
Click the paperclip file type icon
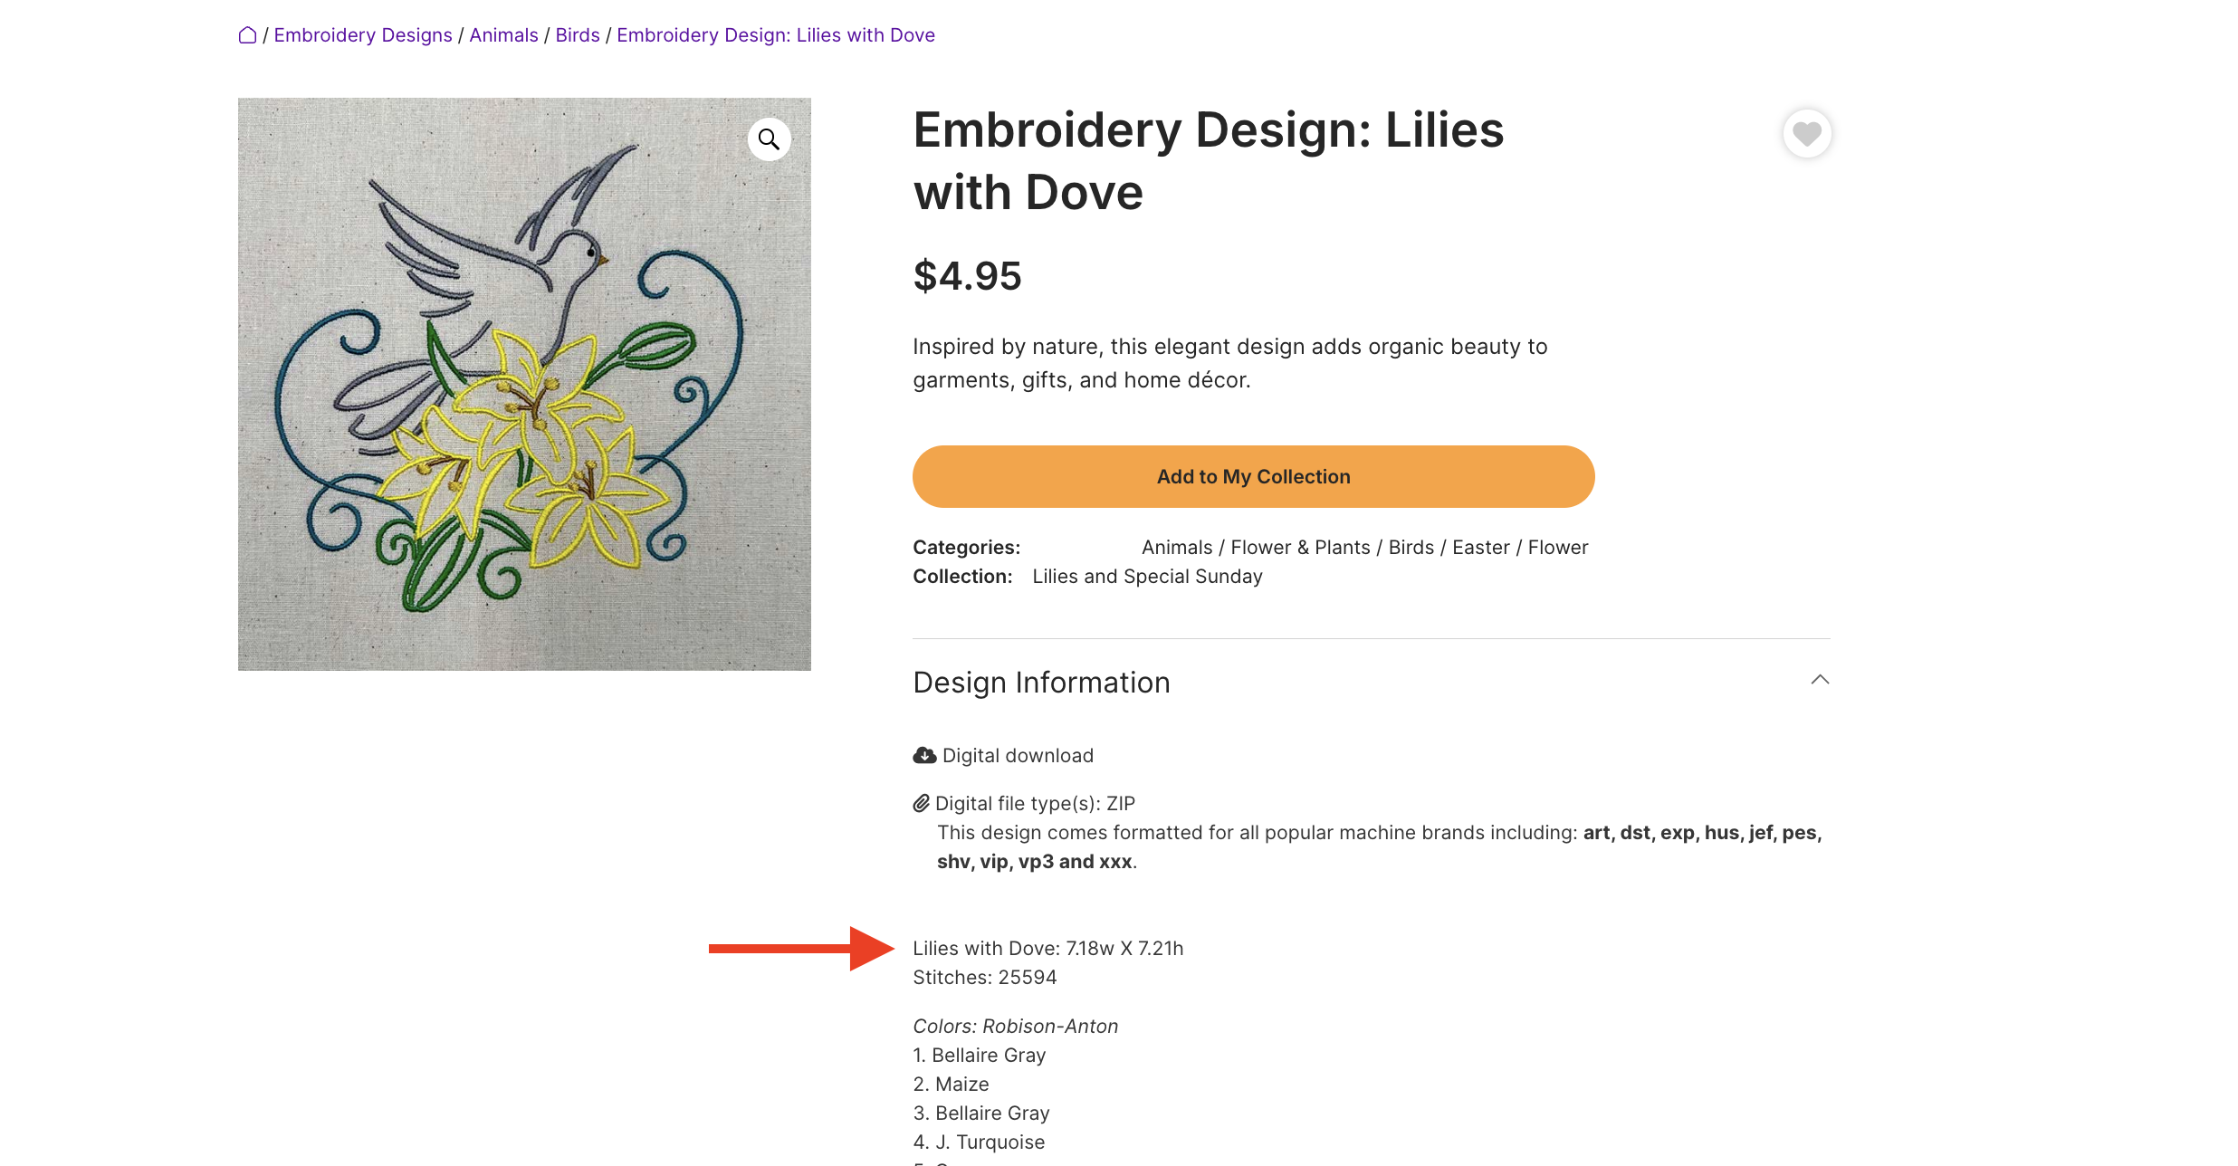pos(922,803)
